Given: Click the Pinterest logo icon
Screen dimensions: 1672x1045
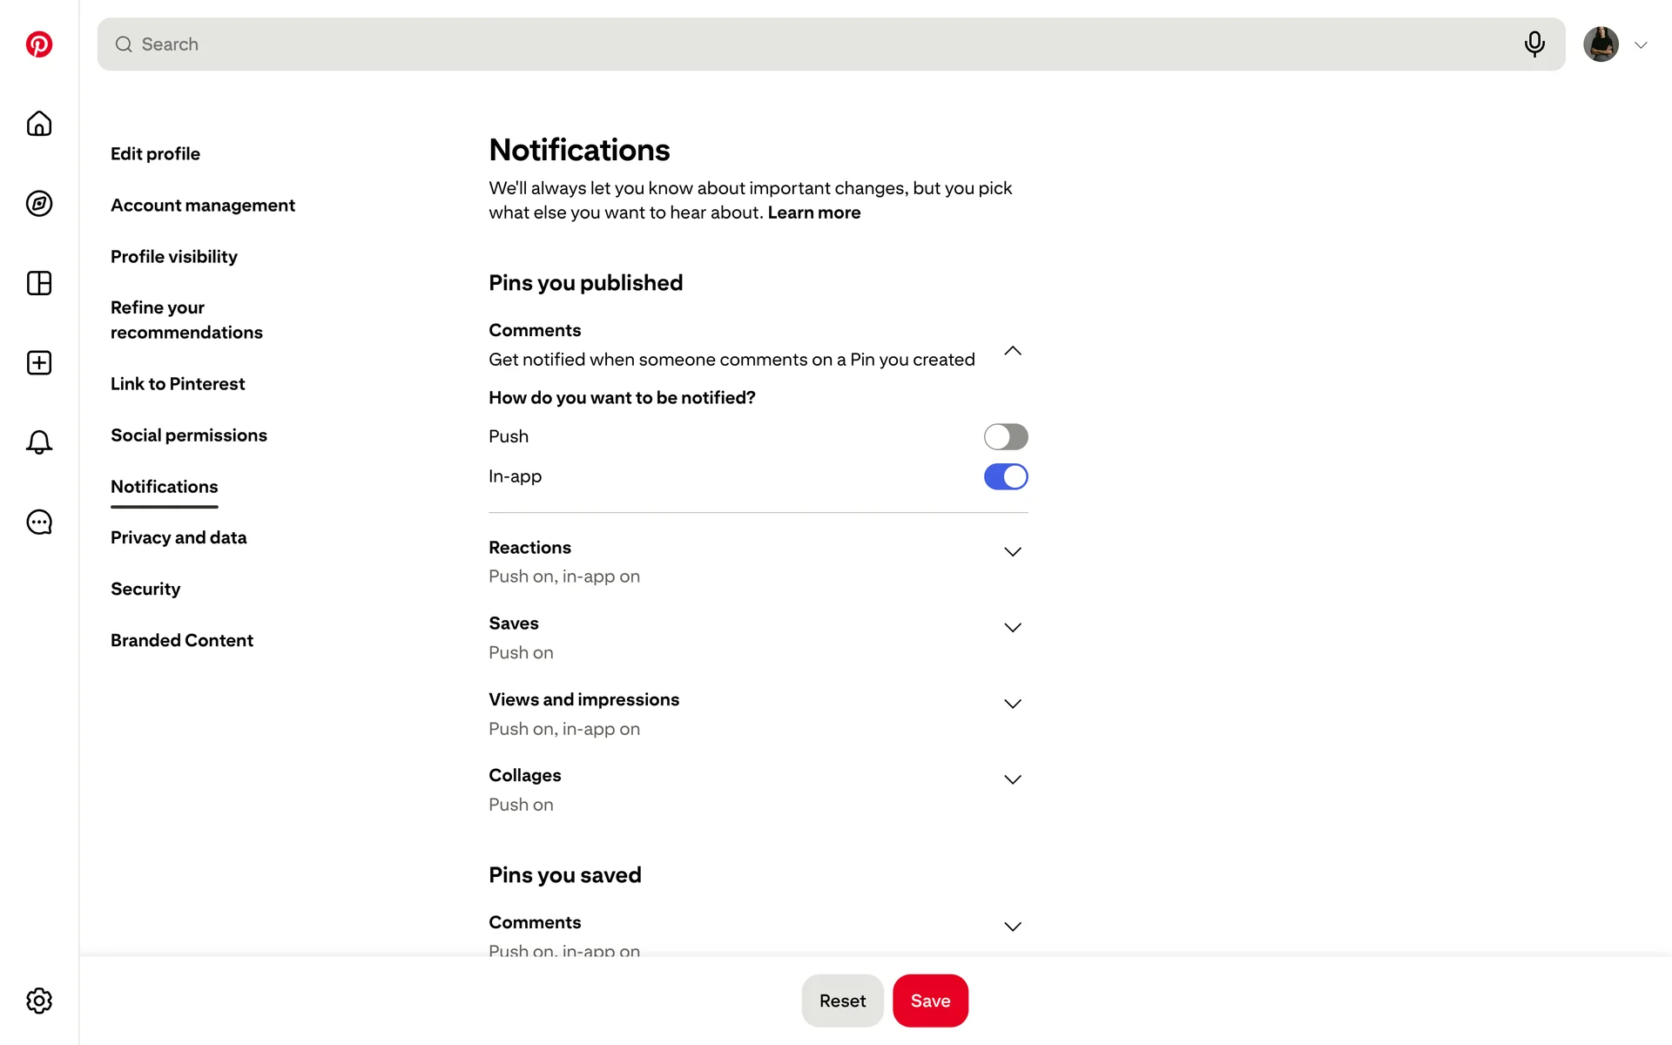Looking at the screenshot, I should click(39, 44).
